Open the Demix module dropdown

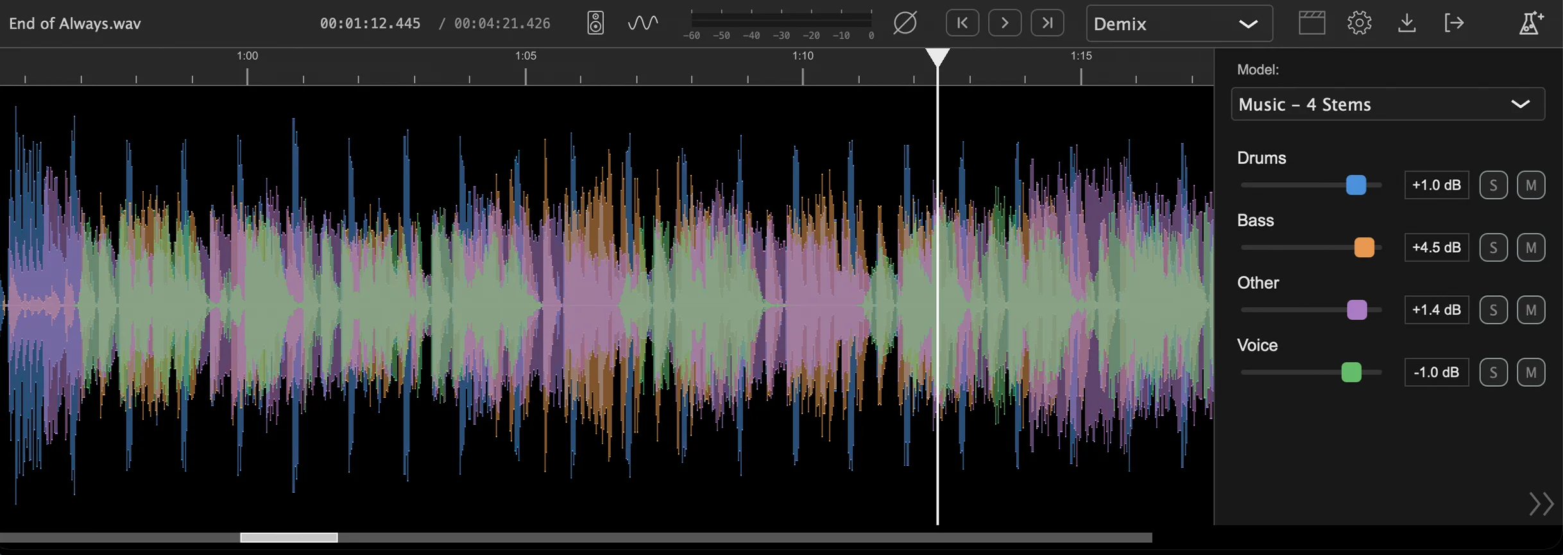tap(1179, 24)
